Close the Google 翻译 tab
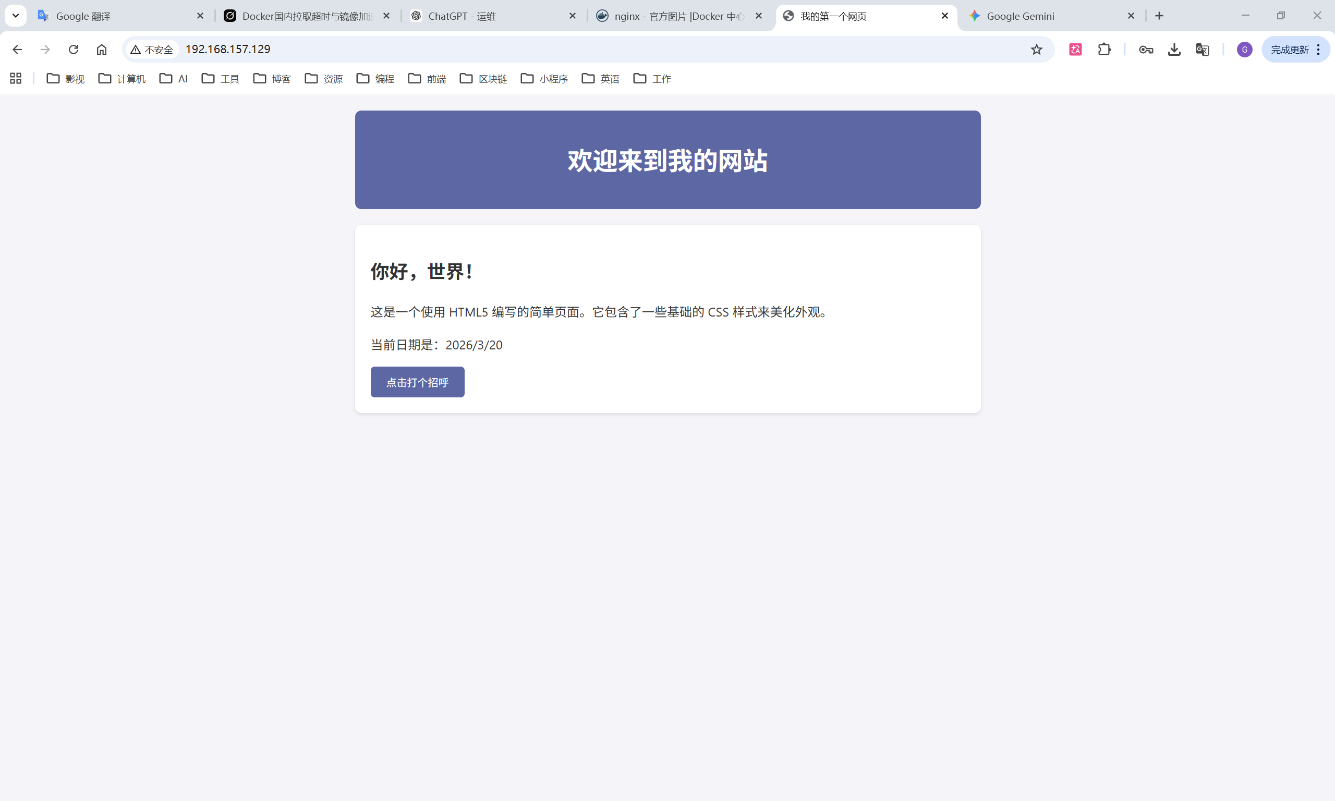Image resolution: width=1335 pixels, height=801 pixels. (200, 16)
